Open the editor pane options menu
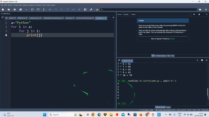Screen dimensions: 209x117 pos(113,18)
